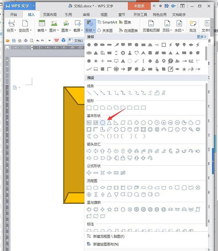
Task: Click the save icon in quick toolbar
Action: pos(14,41)
